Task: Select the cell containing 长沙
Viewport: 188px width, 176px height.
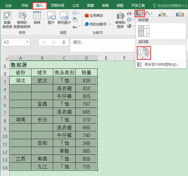Action: tap(42, 120)
